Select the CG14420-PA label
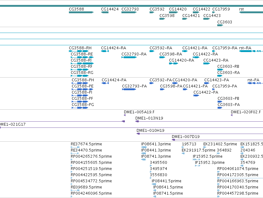The width and height of the screenshot is (263, 198). tap(185, 80)
